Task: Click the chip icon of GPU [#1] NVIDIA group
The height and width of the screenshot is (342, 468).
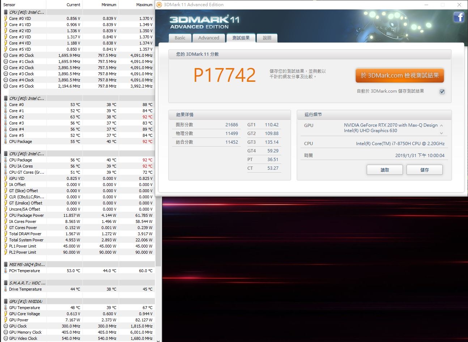Action: coord(6,301)
